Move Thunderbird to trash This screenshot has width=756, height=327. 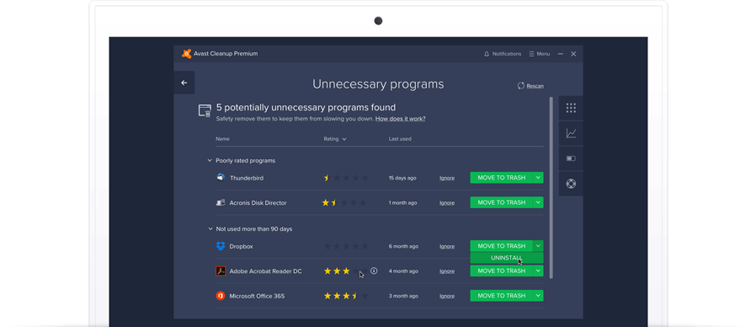click(x=502, y=178)
